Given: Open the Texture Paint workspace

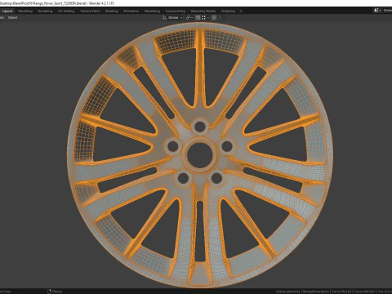Looking at the screenshot, I should (x=90, y=11).
